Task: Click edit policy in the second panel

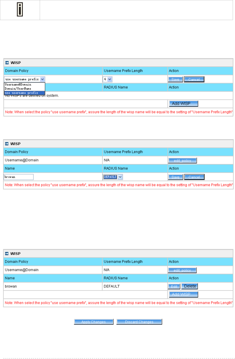Action: pyautogui.click(x=182, y=160)
